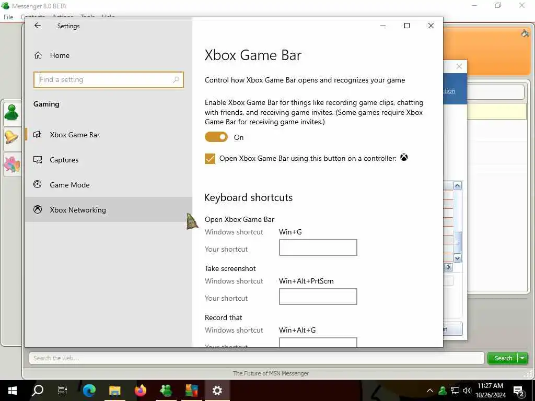Click Your shortcut field for Record that

point(318,343)
